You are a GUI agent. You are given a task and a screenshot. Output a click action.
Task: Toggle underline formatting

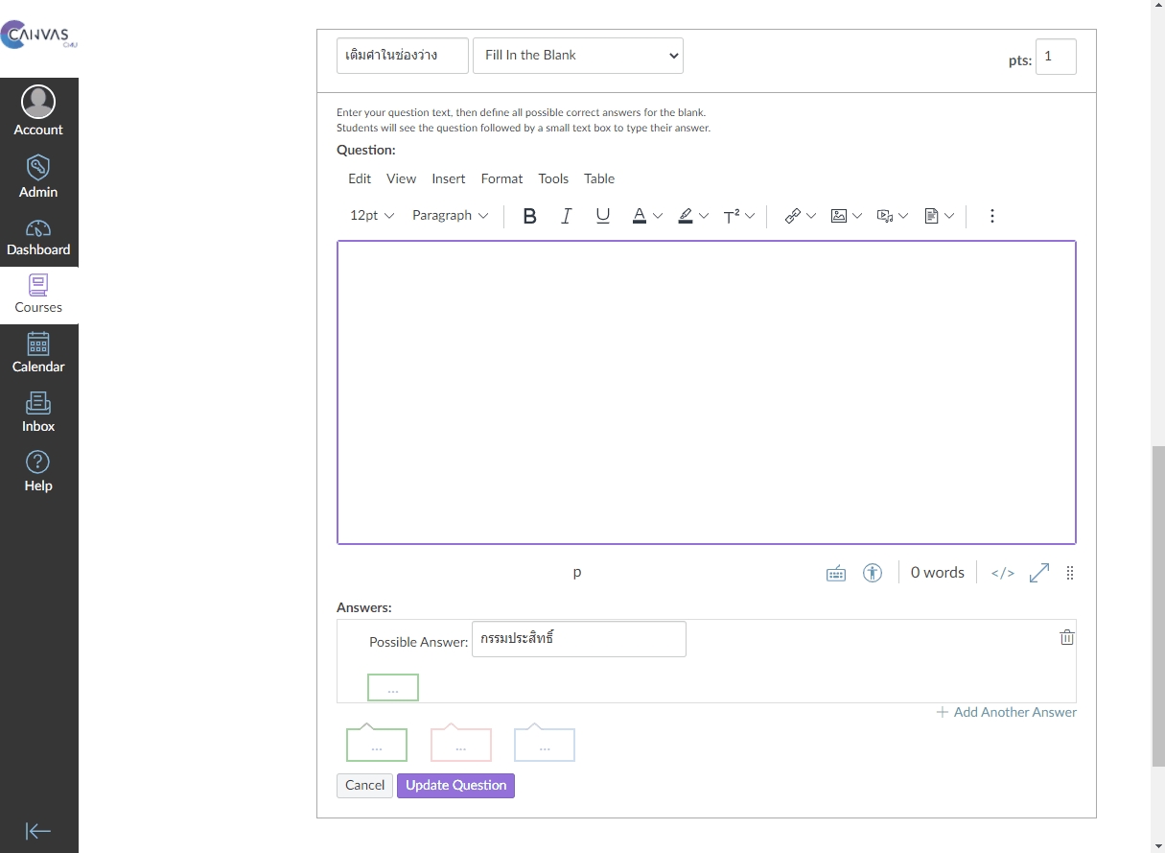pyautogui.click(x=602, y=216)
